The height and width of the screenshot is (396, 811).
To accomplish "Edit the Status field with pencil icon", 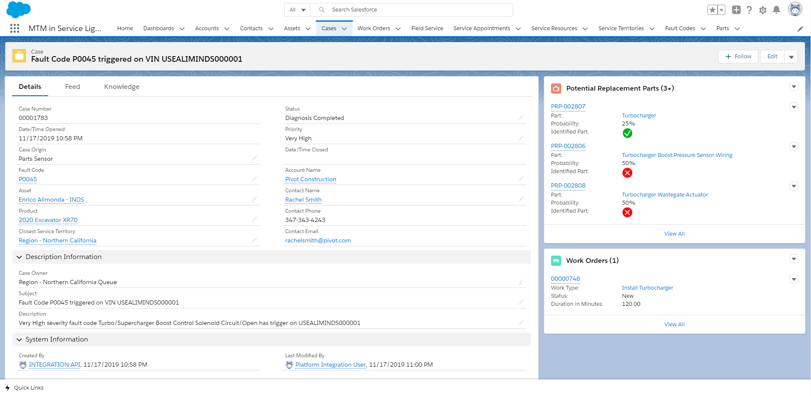I will pos(521,118).
